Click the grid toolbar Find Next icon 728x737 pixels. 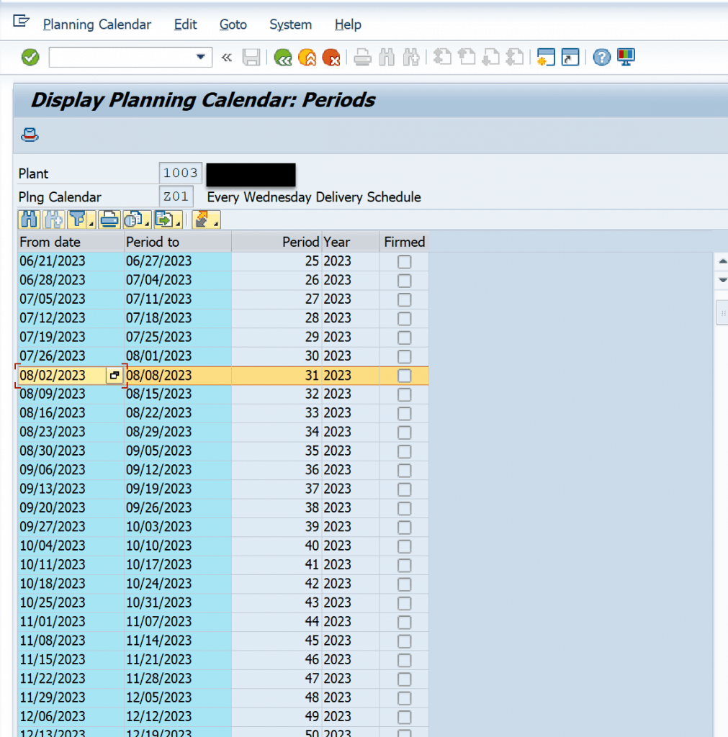[x=53, y=220]
